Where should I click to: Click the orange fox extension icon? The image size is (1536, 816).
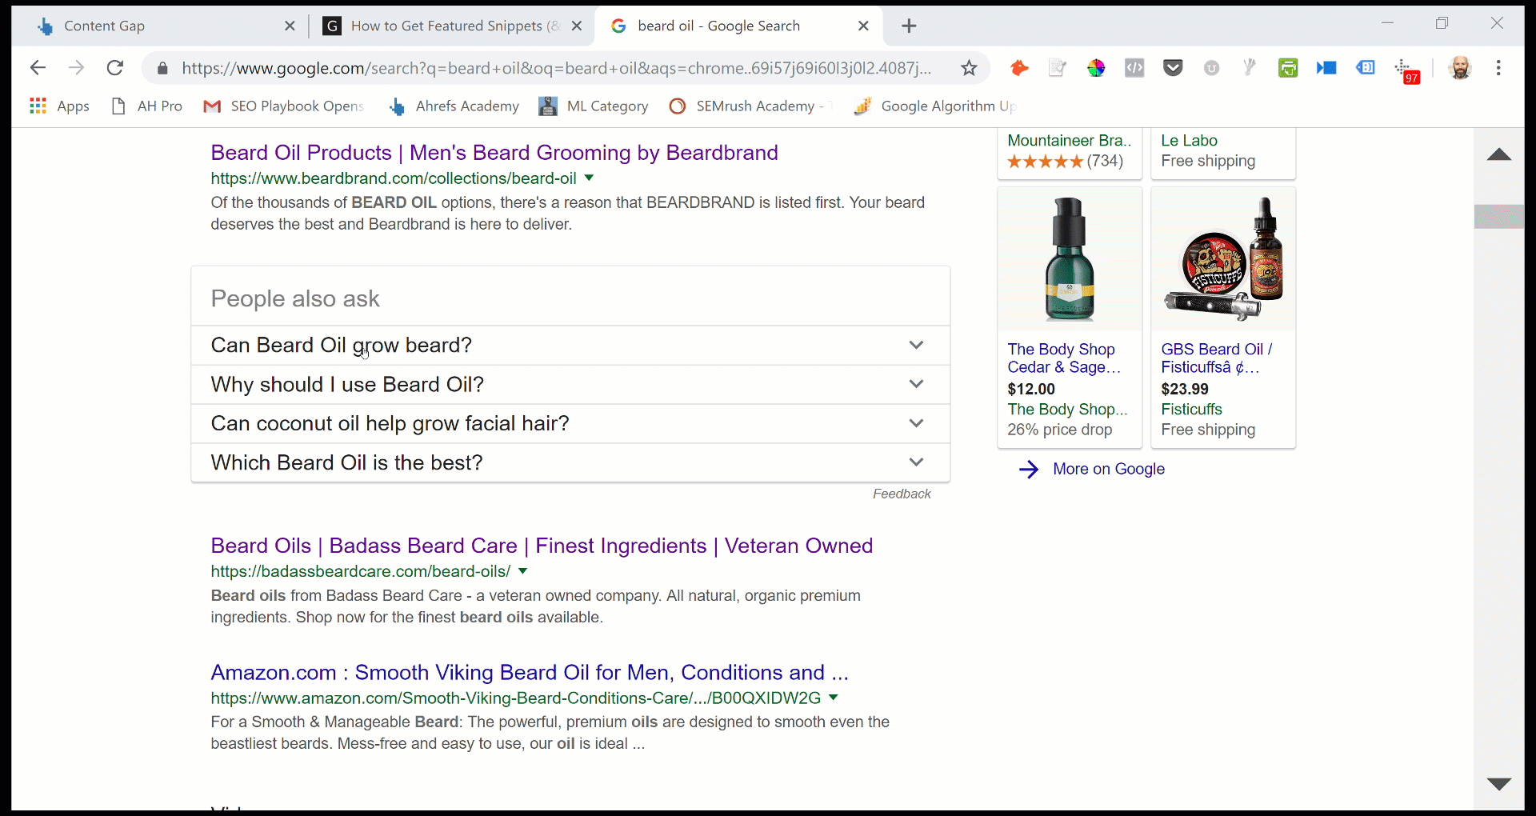(1019, 68)
